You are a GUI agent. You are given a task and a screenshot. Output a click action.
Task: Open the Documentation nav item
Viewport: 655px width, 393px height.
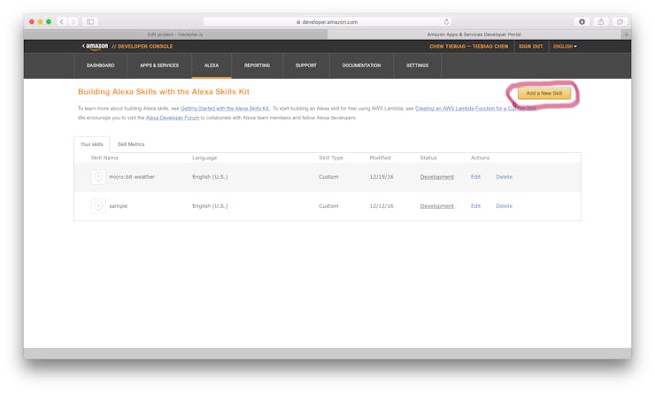pyautogui.click(x=361, y=65)
